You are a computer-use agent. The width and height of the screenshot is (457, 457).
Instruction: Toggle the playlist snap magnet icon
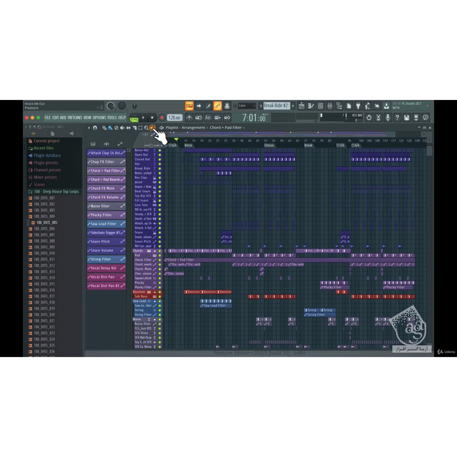[95, 127]
